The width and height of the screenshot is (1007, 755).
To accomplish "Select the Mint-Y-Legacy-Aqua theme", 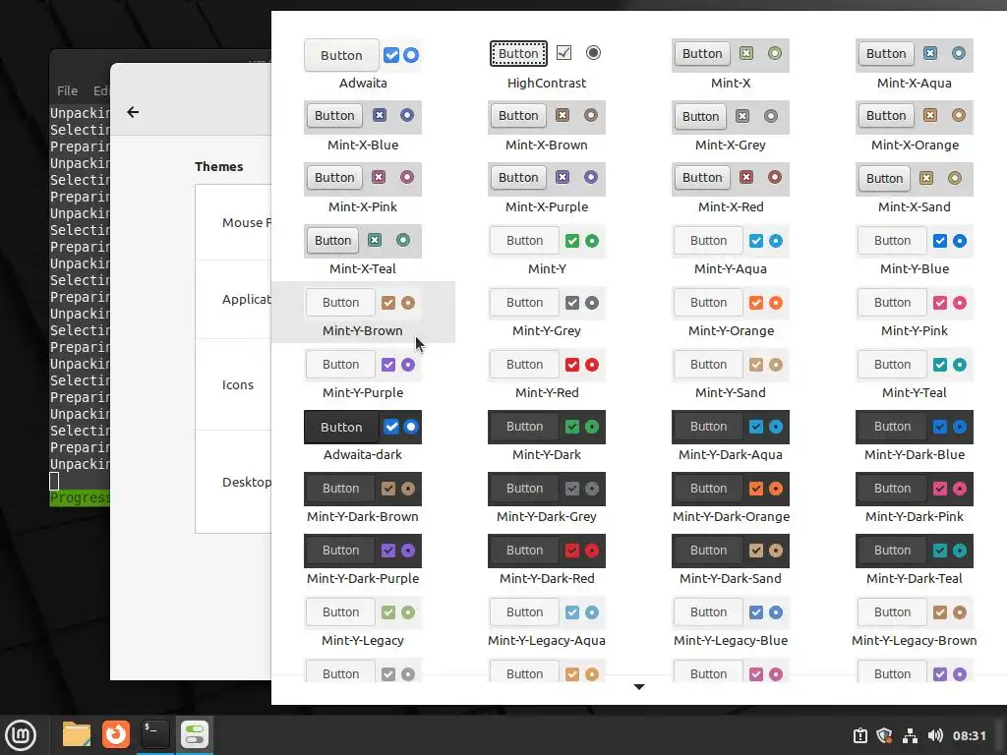I will click(547, 622).
